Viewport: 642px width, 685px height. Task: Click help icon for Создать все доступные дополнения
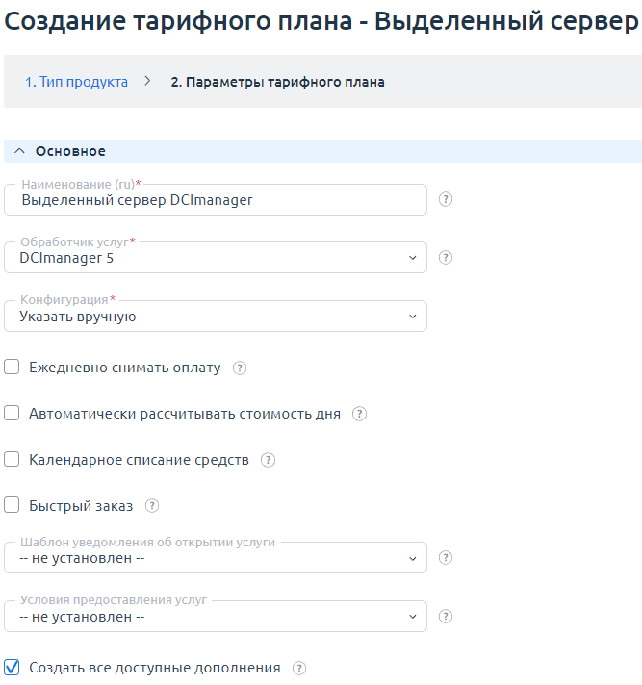pyautogui.click(x=299, y=668)
